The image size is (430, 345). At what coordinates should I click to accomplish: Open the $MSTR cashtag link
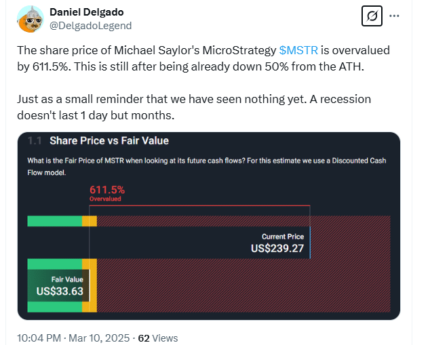[297, 50]
